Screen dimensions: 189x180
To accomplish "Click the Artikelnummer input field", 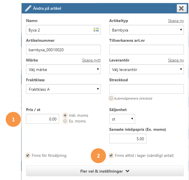I will pos(63,50).
